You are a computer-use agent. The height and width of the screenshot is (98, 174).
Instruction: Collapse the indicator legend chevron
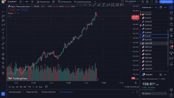click(x=10, y=16)
